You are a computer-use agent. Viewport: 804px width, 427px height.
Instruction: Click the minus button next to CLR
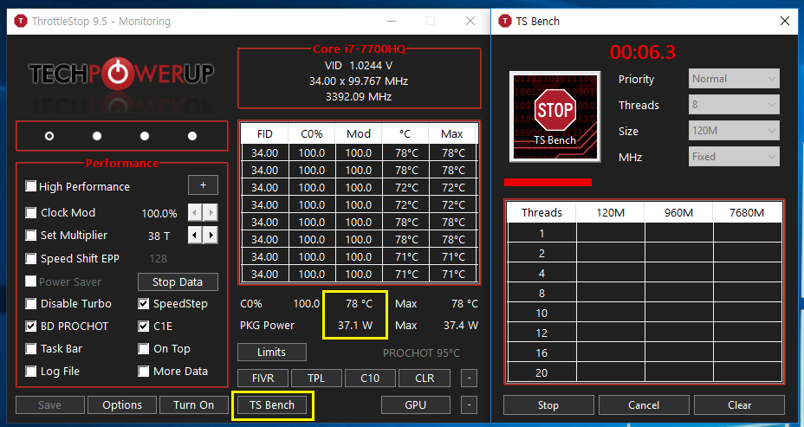click(x=469, y=378)
